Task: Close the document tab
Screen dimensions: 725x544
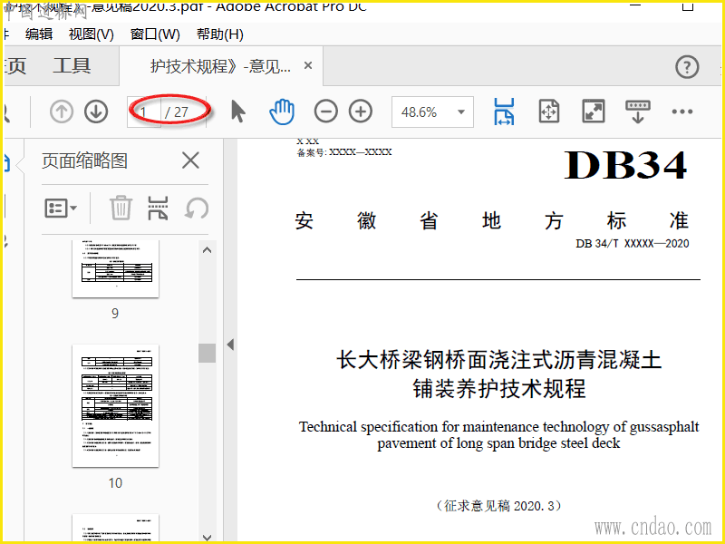Action: pos(308,65)
